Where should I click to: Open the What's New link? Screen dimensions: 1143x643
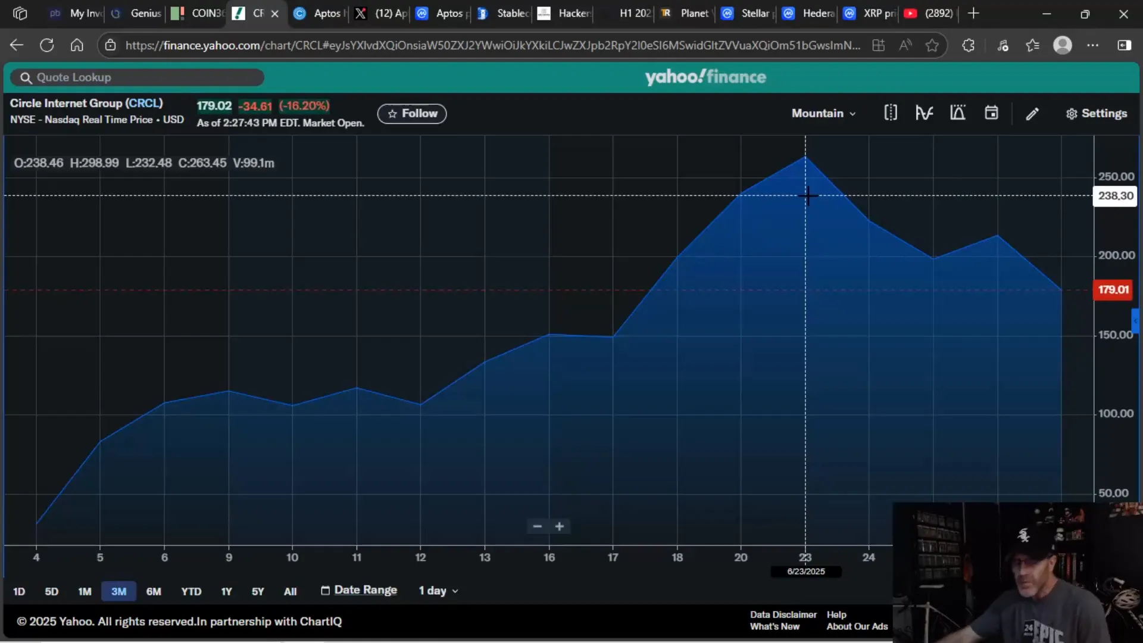pos(775,626)
